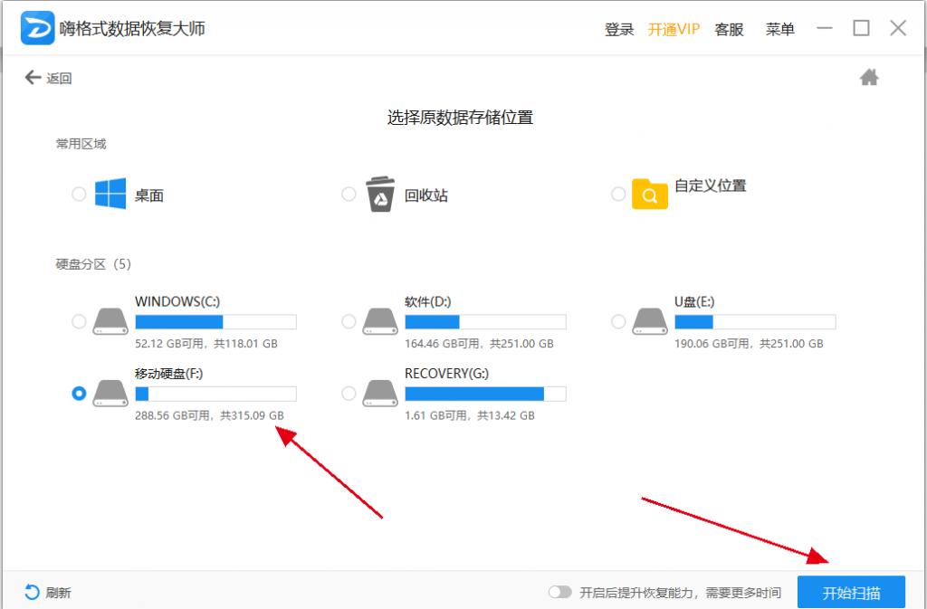Click the 自定义位置 label text
927x609 pixels.
click(710, 186)
